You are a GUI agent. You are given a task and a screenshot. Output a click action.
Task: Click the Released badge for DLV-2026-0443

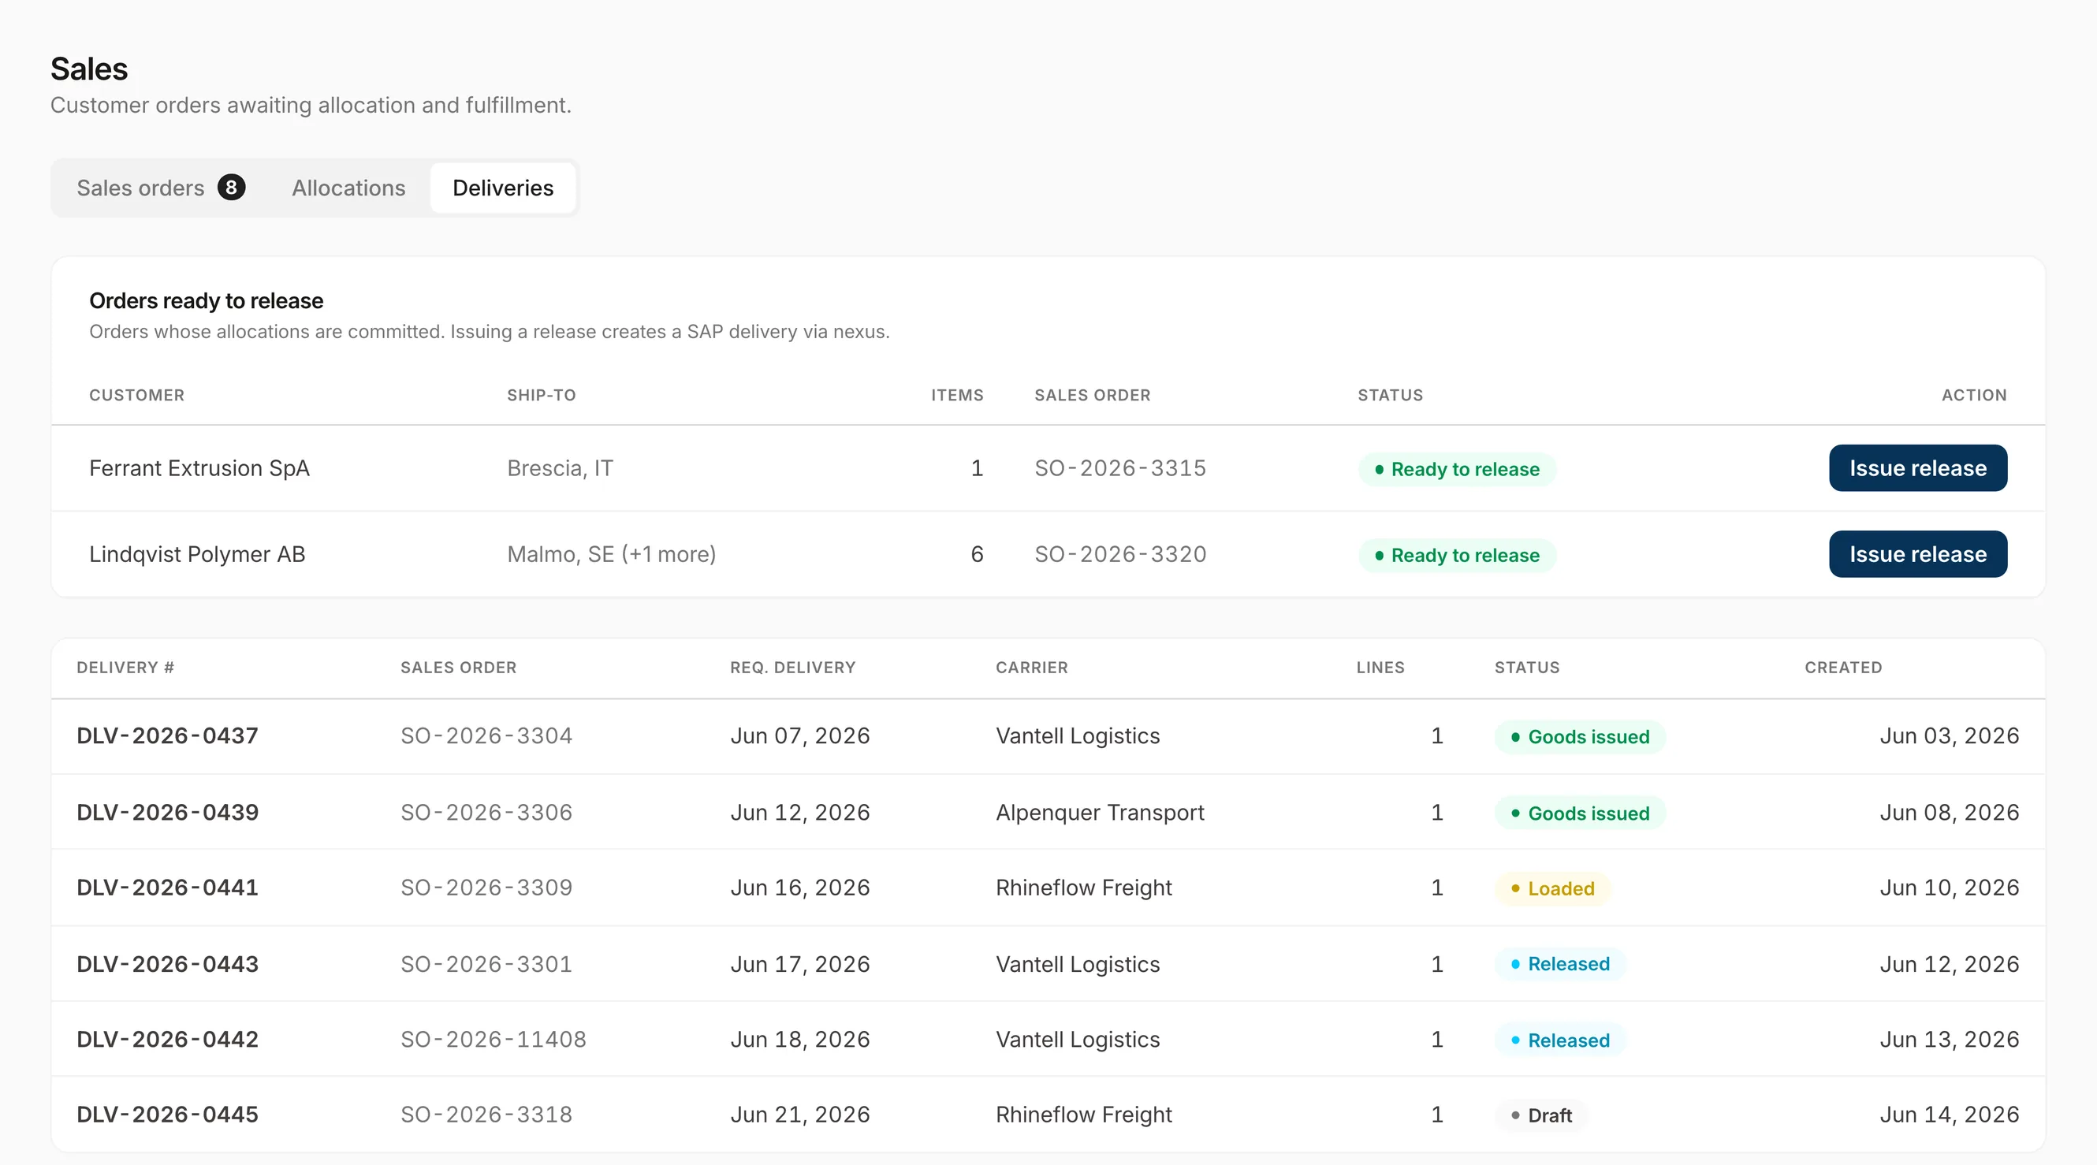[1559, 964]
